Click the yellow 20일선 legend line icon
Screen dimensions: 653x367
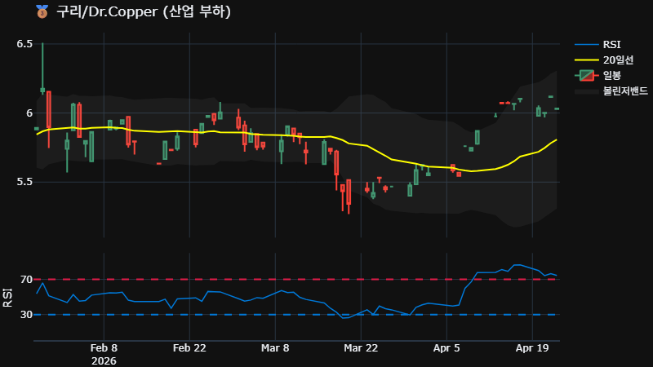pyautogui.click(x=586, y=60)
